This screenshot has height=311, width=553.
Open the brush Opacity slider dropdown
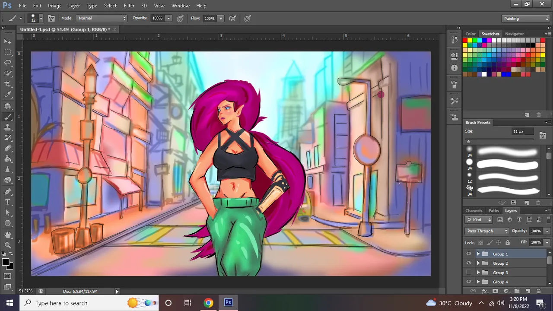(168, 18)
